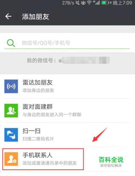Tap the muted sound status icon
This screenshot has height=176, width=135.
point(77,3)
